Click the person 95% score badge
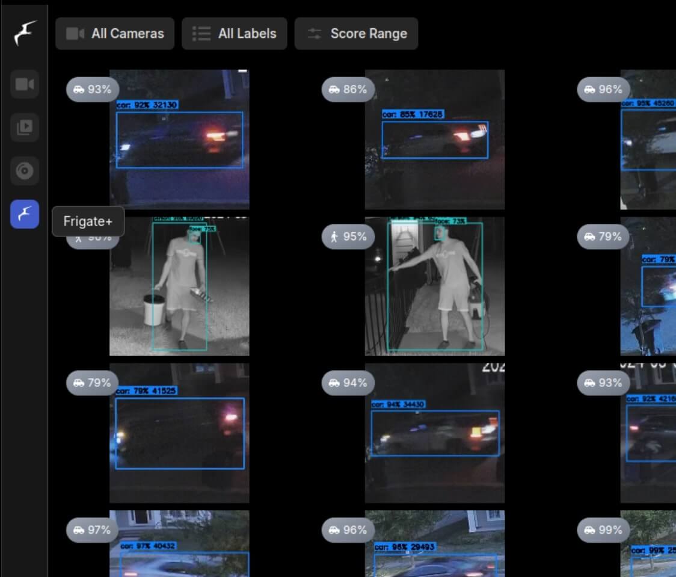The width and height of the screenshot is (676, 577). (x=348, y=236)
